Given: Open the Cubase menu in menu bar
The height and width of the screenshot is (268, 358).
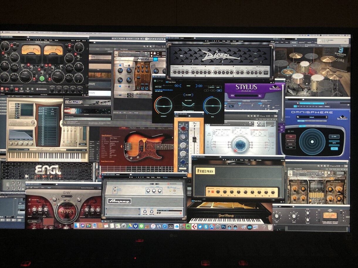Looking at the screenshot, I should [x=7, y=32].
